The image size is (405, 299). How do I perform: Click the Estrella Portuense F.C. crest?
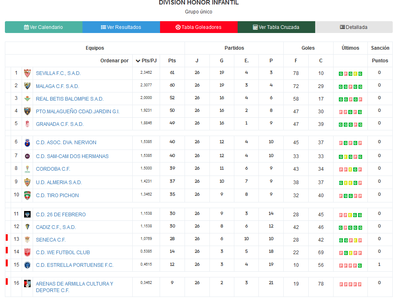[27, 265]
